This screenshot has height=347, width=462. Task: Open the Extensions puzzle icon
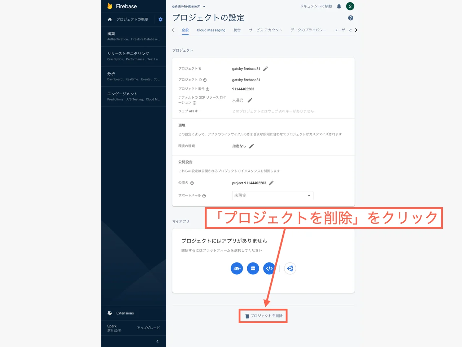[x=109, y=313]
